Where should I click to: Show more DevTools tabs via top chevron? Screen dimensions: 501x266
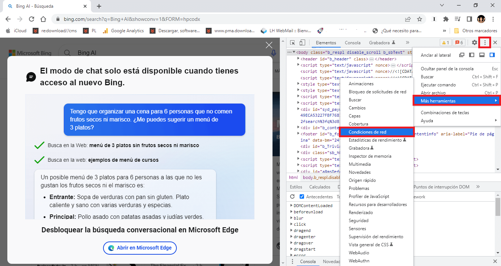(x=407, y=43)
